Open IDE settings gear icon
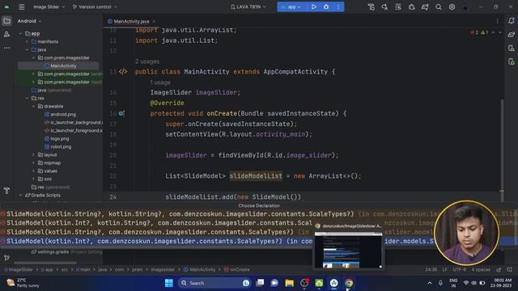Viewport: 518px width, 291px height. [452, 7]
